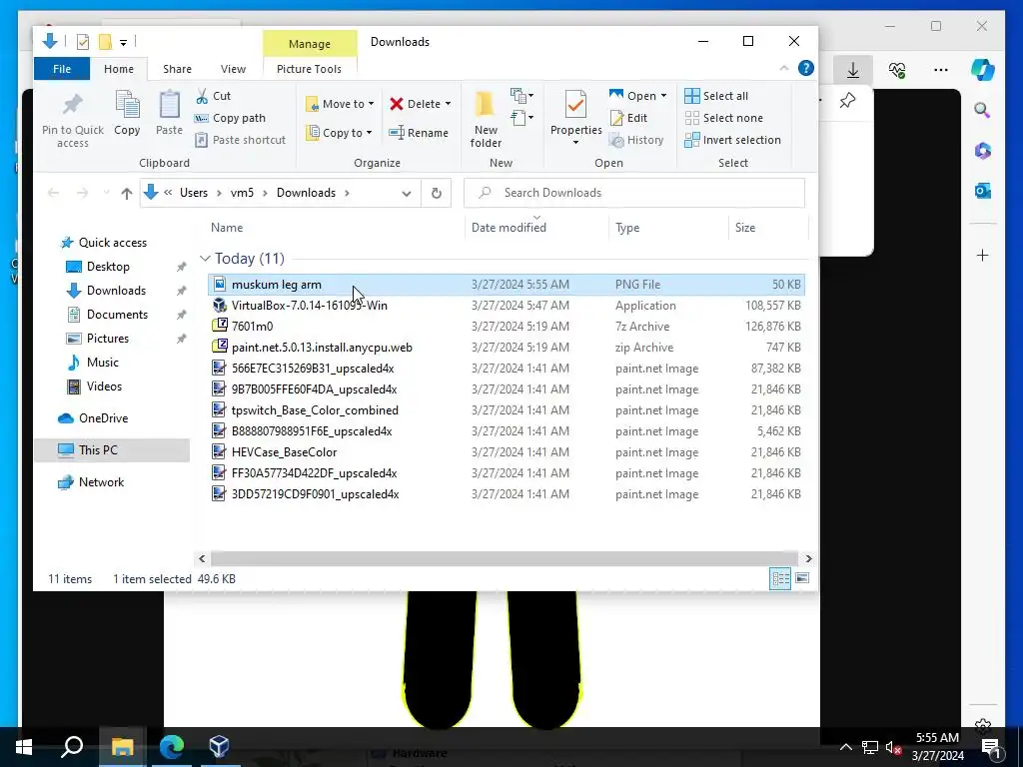Click Select all in ribbon
Image resolution: width=1023 pixels, height=767 pixels.
tap(715, 96)
